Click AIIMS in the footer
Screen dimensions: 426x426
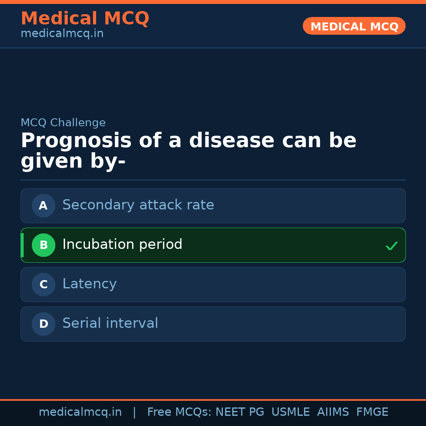point(333,412)
